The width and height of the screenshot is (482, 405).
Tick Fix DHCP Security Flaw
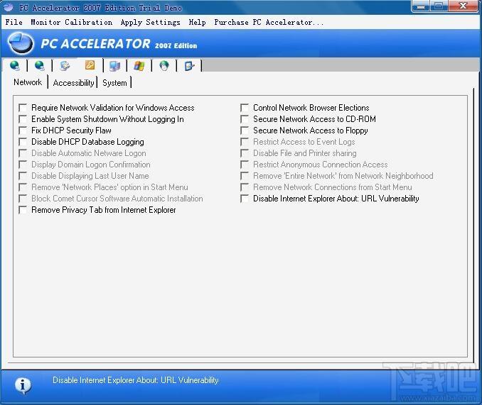coord(23,131)
